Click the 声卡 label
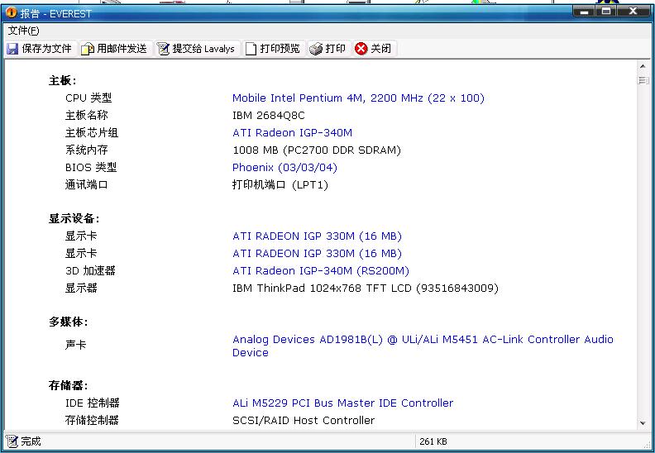 [75, 346]
